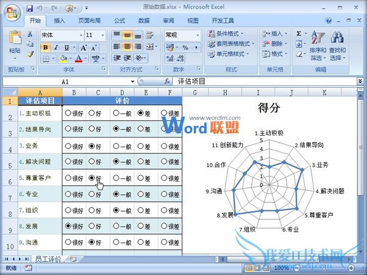The image size is (367, 275).
Task: Click 查找和选择 button
Action: pos(337,46)
